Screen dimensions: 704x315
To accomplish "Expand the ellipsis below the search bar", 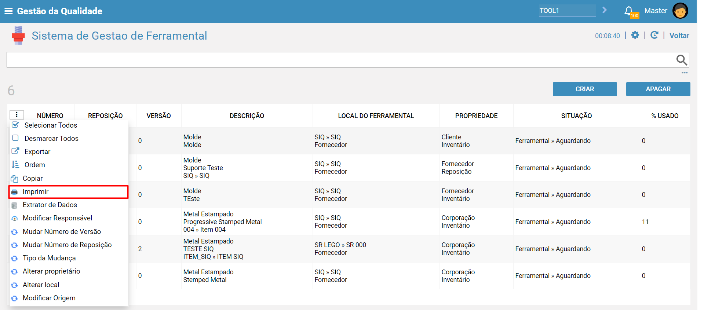I will click(x=685, y=73).
